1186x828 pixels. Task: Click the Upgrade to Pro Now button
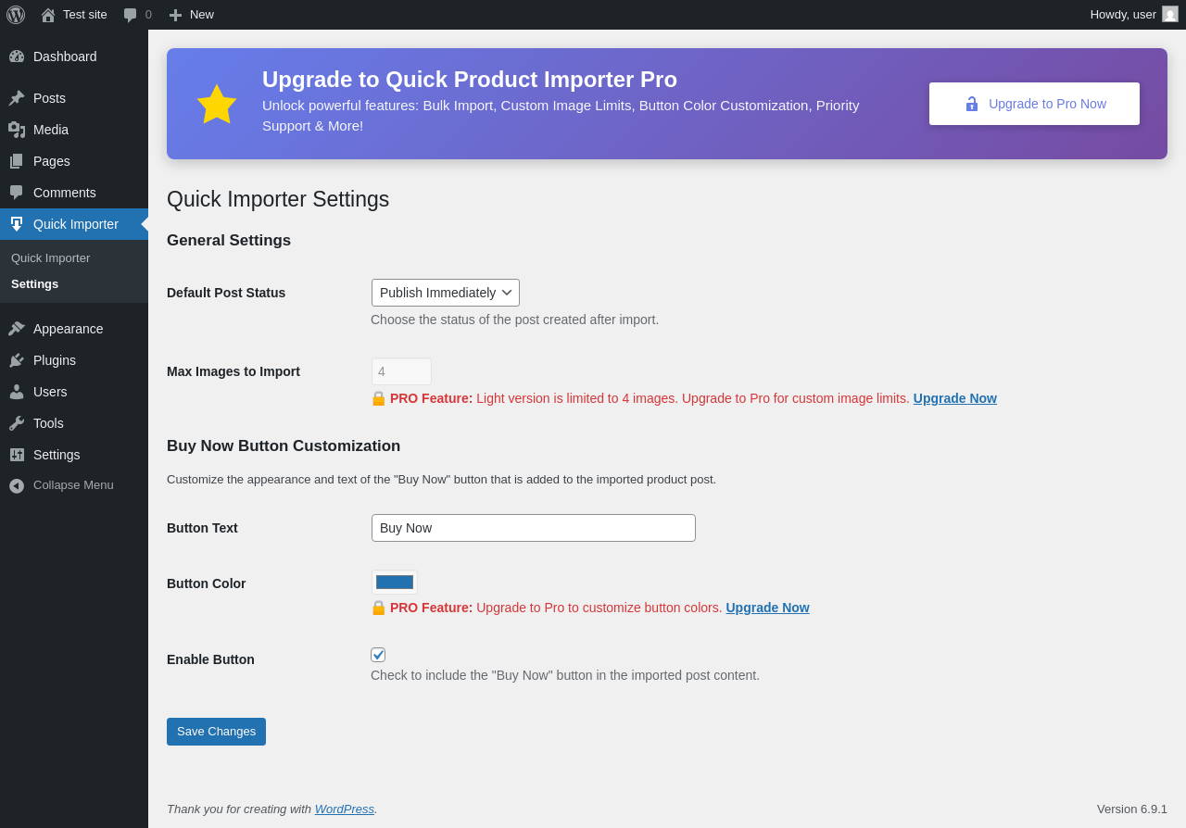[1034, 104]
